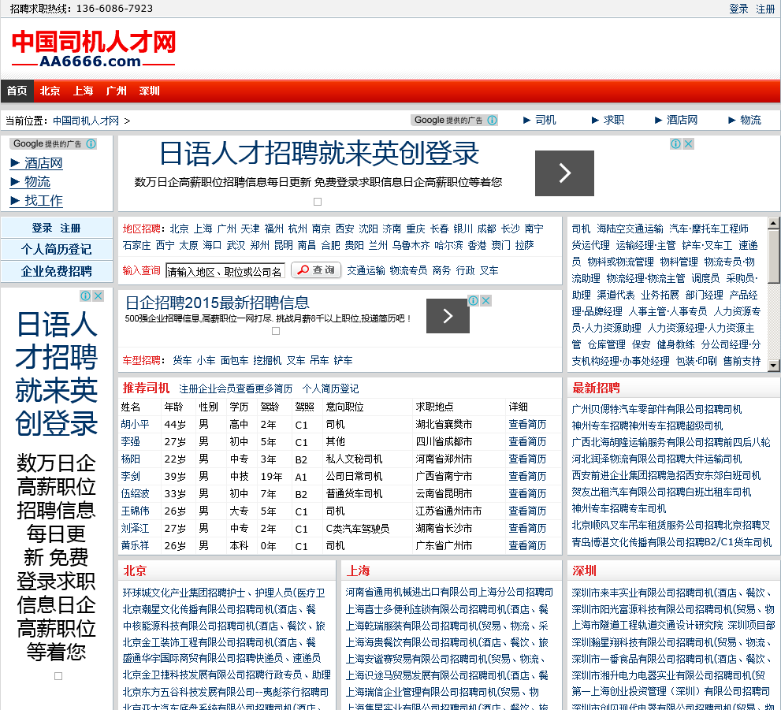Open the ▶ 求职 ad link
Viewport: 781px width, 710px height.
(608, 120)
